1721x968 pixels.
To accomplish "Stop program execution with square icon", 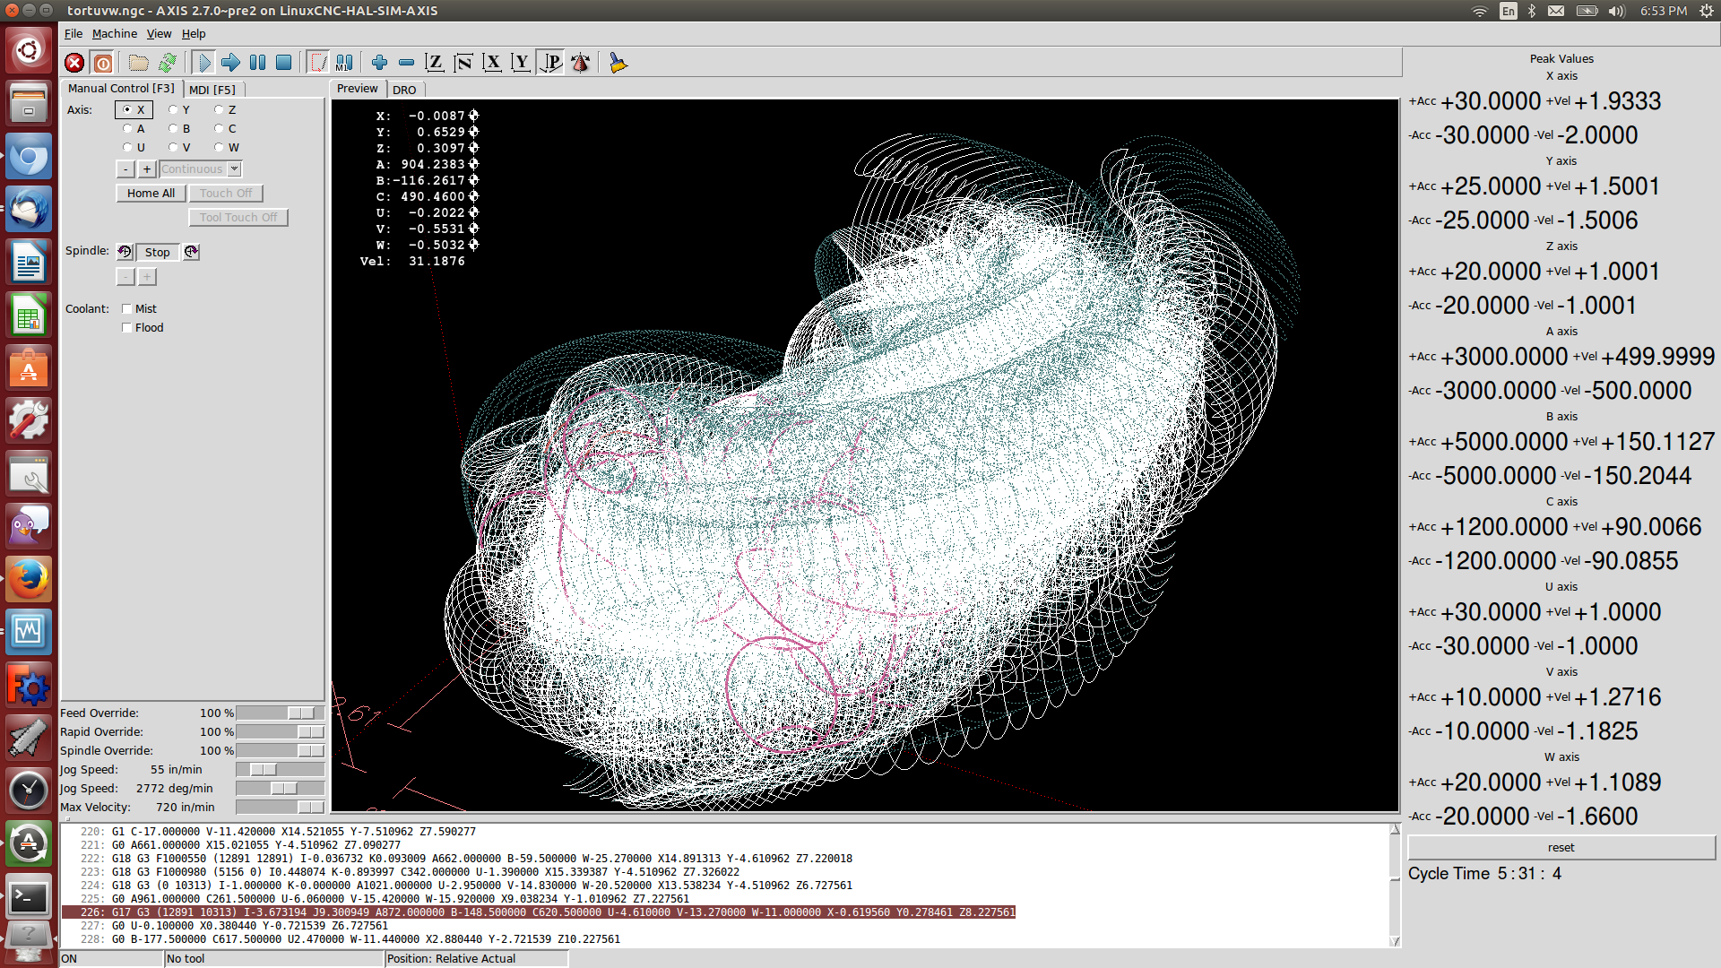I will tap(284, 63).
